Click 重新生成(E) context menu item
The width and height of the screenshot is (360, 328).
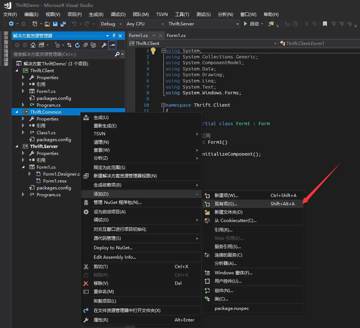click(x=141, y=126)
